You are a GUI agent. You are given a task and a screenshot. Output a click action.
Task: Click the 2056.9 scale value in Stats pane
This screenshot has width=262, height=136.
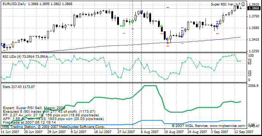(254, 85)
